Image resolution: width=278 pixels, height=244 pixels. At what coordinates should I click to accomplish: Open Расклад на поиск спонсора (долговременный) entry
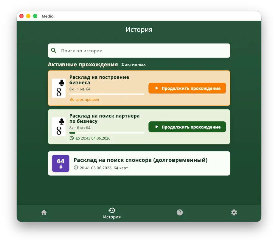coord(139,163)
